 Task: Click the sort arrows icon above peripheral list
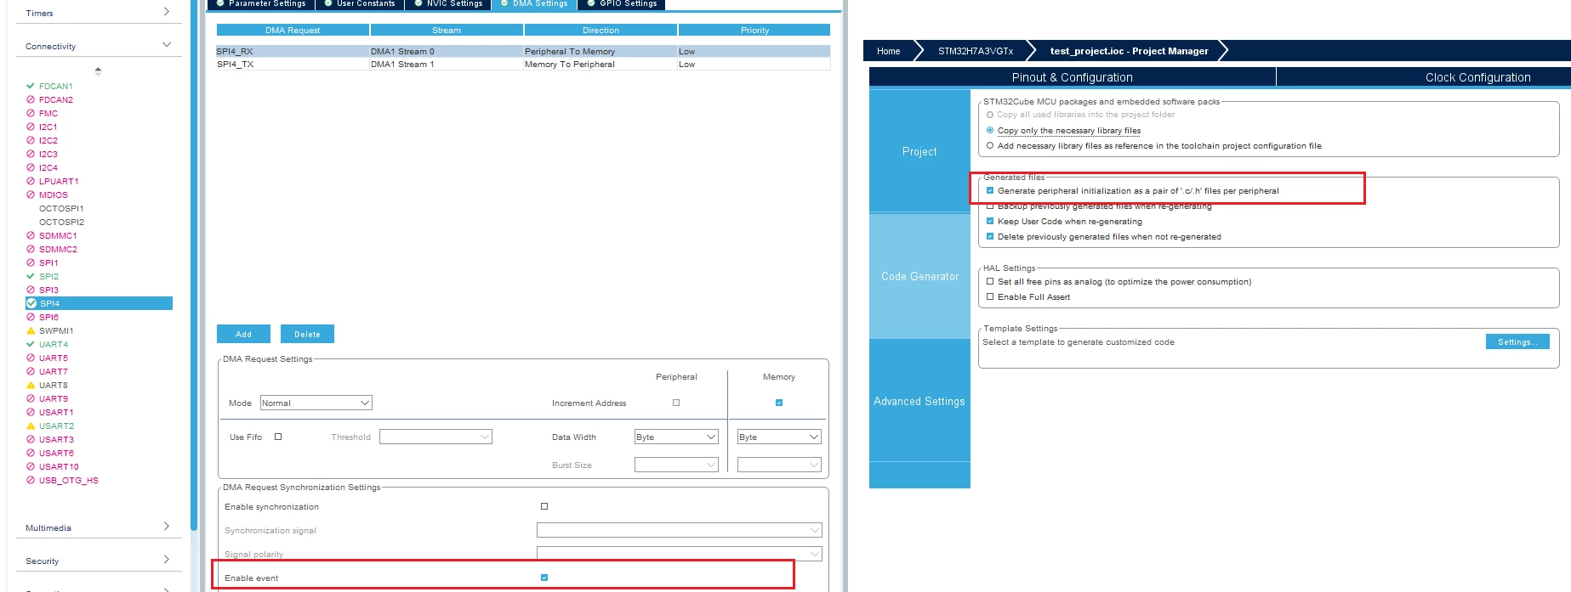point(98,71)
